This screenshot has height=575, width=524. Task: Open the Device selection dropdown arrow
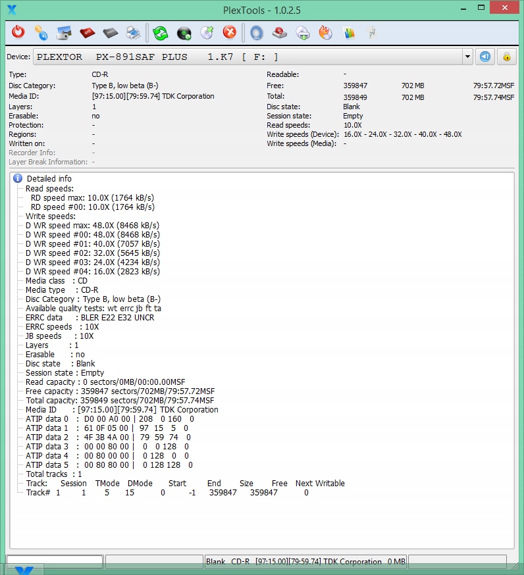[x=467, y=57]
